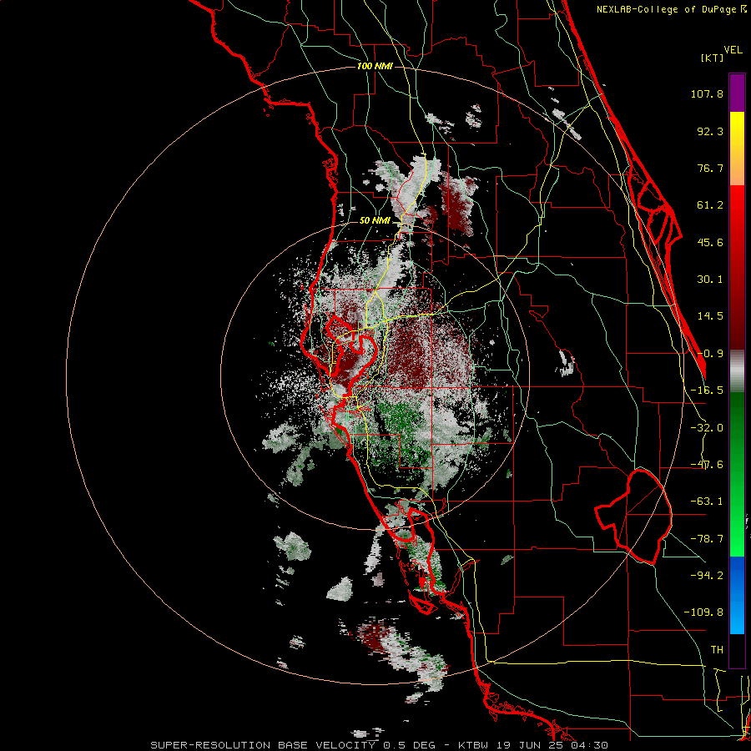Click the 61.2 velocity scale value
The height and width of the screenshot is (751, 751).
(x=710, y=205)
